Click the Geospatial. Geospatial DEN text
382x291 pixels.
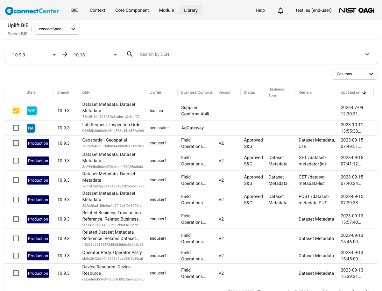coord(104,140)
